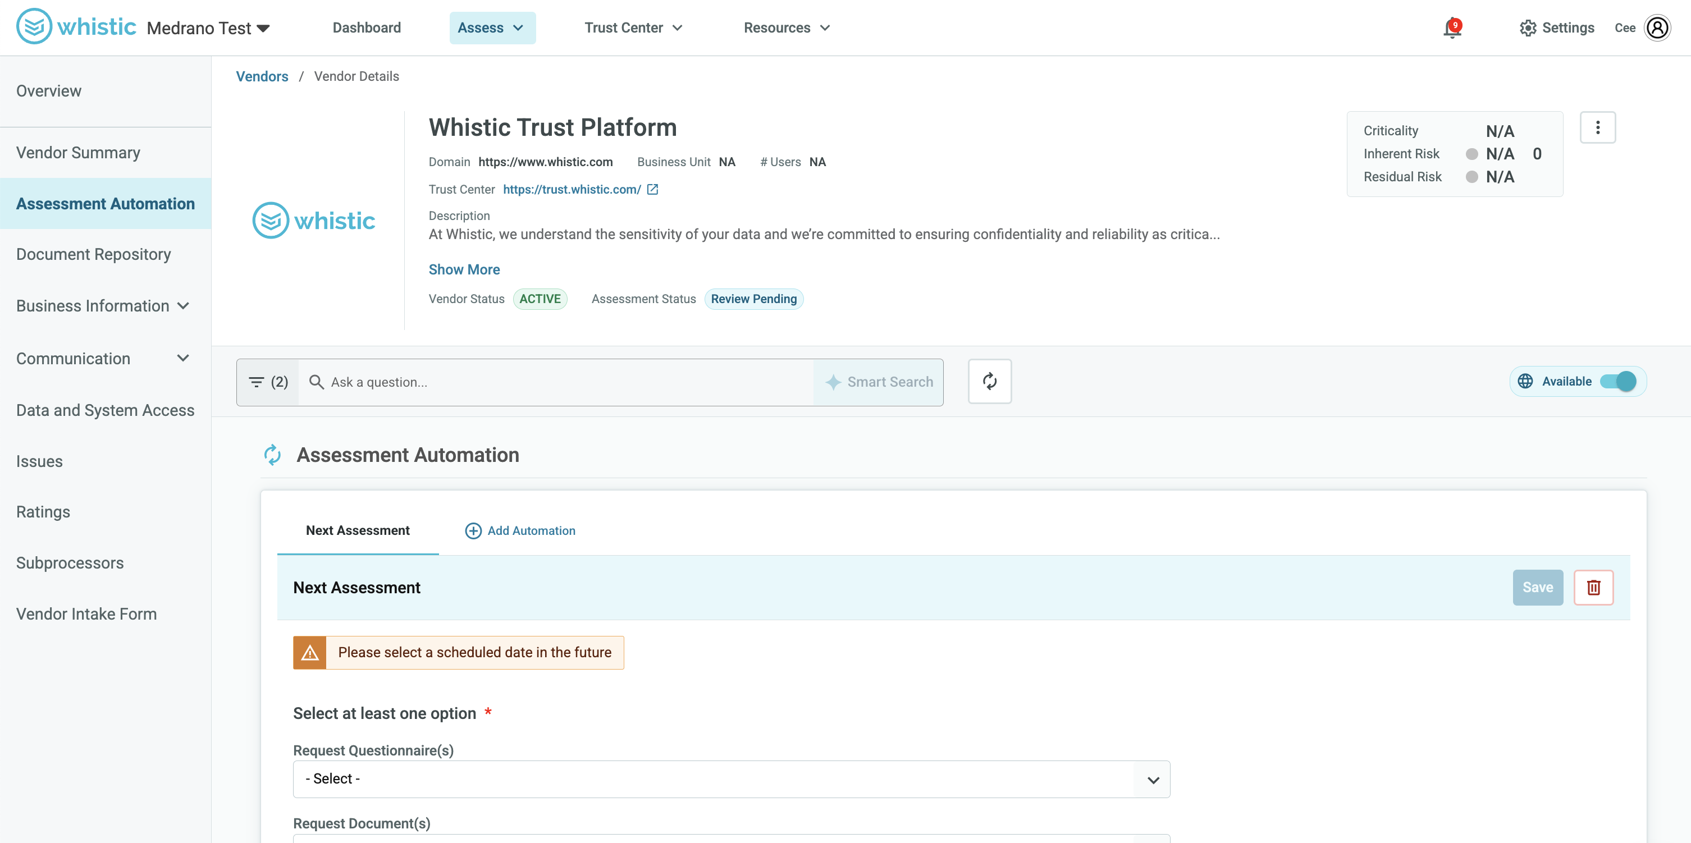
Task: Click the Residual Risk label
Action: click(1402, 176)
